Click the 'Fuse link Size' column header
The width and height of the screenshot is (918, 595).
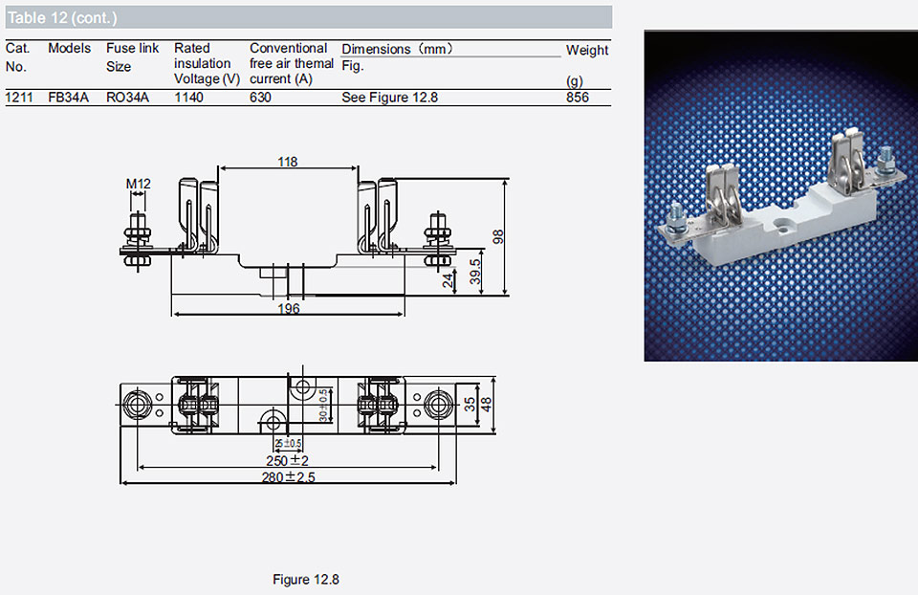[x=132, y=56]
